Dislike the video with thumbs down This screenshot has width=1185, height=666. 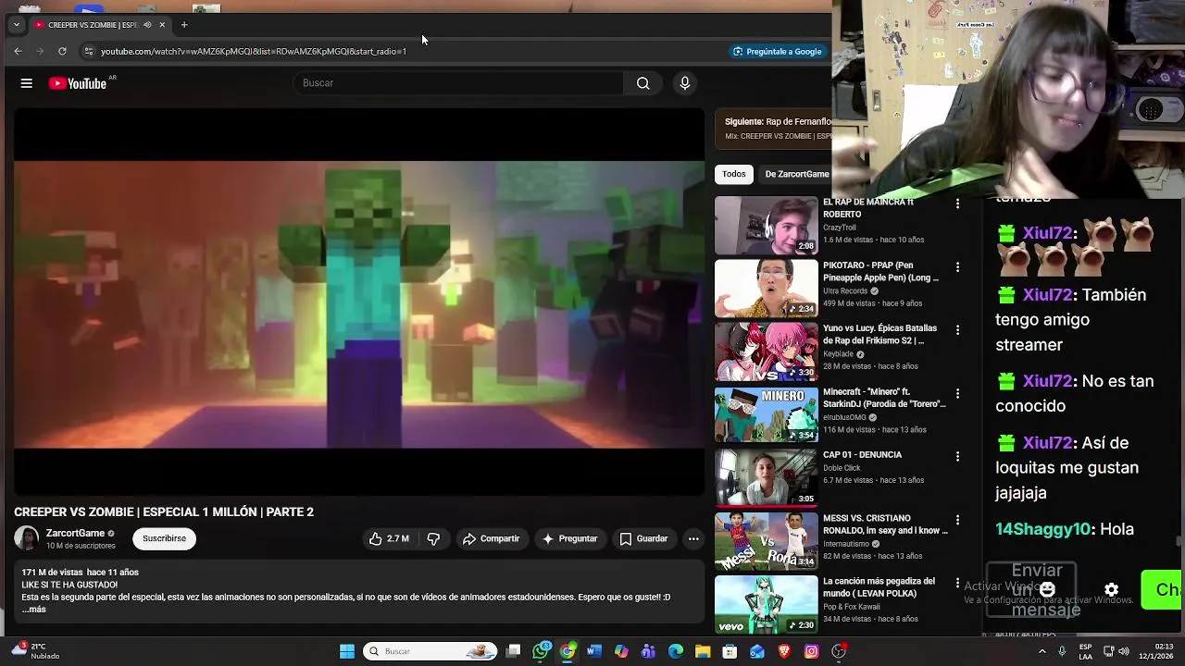coord(433,538)
